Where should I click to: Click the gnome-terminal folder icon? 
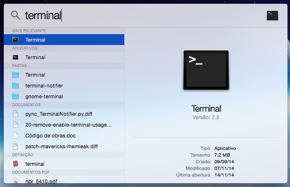15,97
